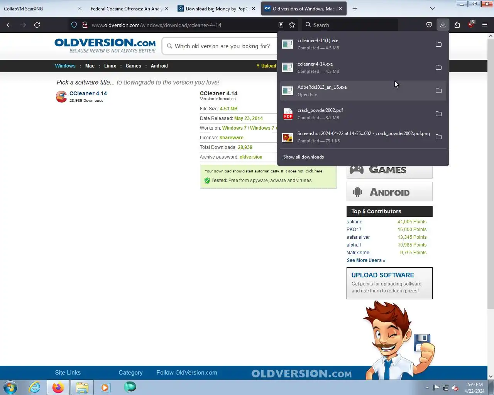Reload the current page
494x395 pixels.
coord(37,25)
